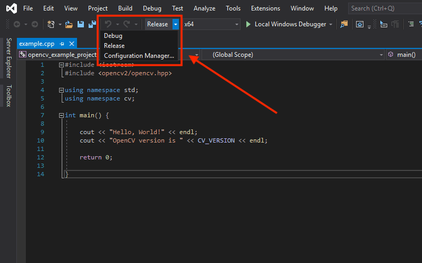Open the Project menu
The height and width of the screenshot is (263, 422).
pyautogui.click(x=98, y=8)
